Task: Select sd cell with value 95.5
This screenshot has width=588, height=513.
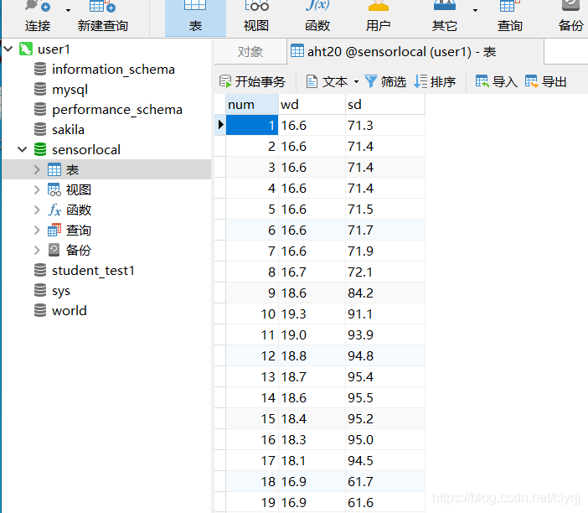Action: [x=385, y=397]
